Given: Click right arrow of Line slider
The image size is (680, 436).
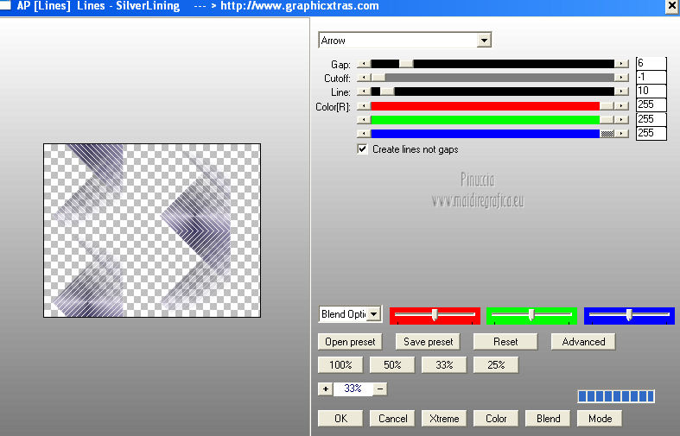Looking at the screenshot, I should click(621, 92).
